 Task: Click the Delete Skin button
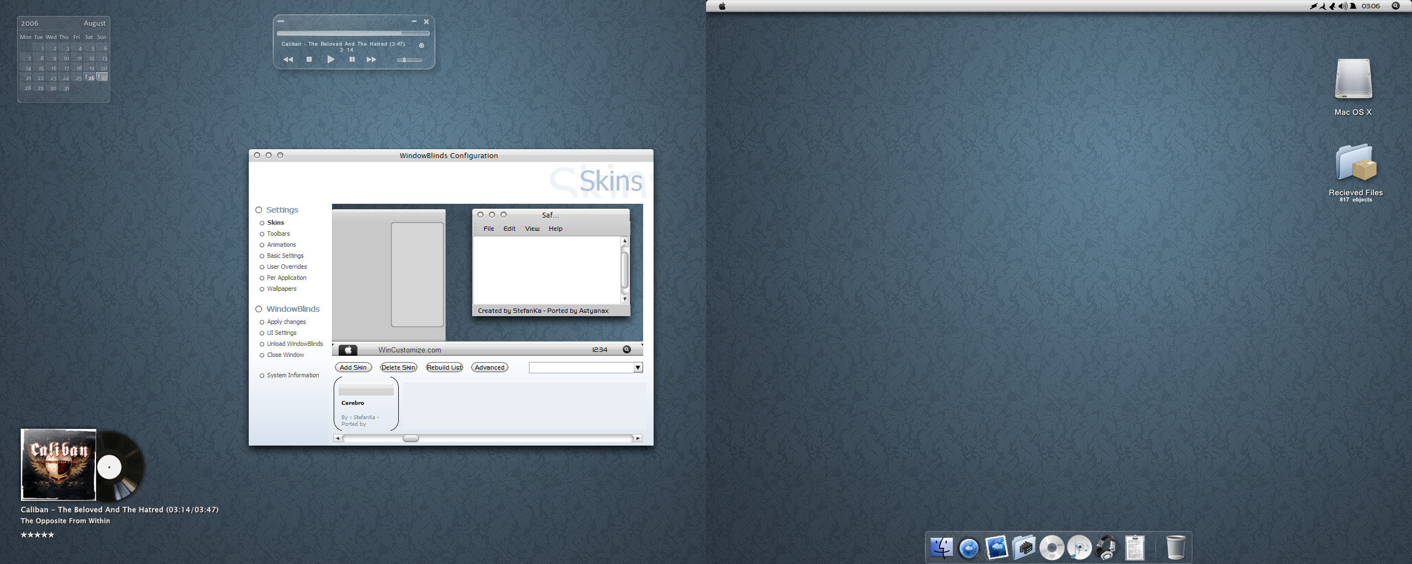(398, 367)
